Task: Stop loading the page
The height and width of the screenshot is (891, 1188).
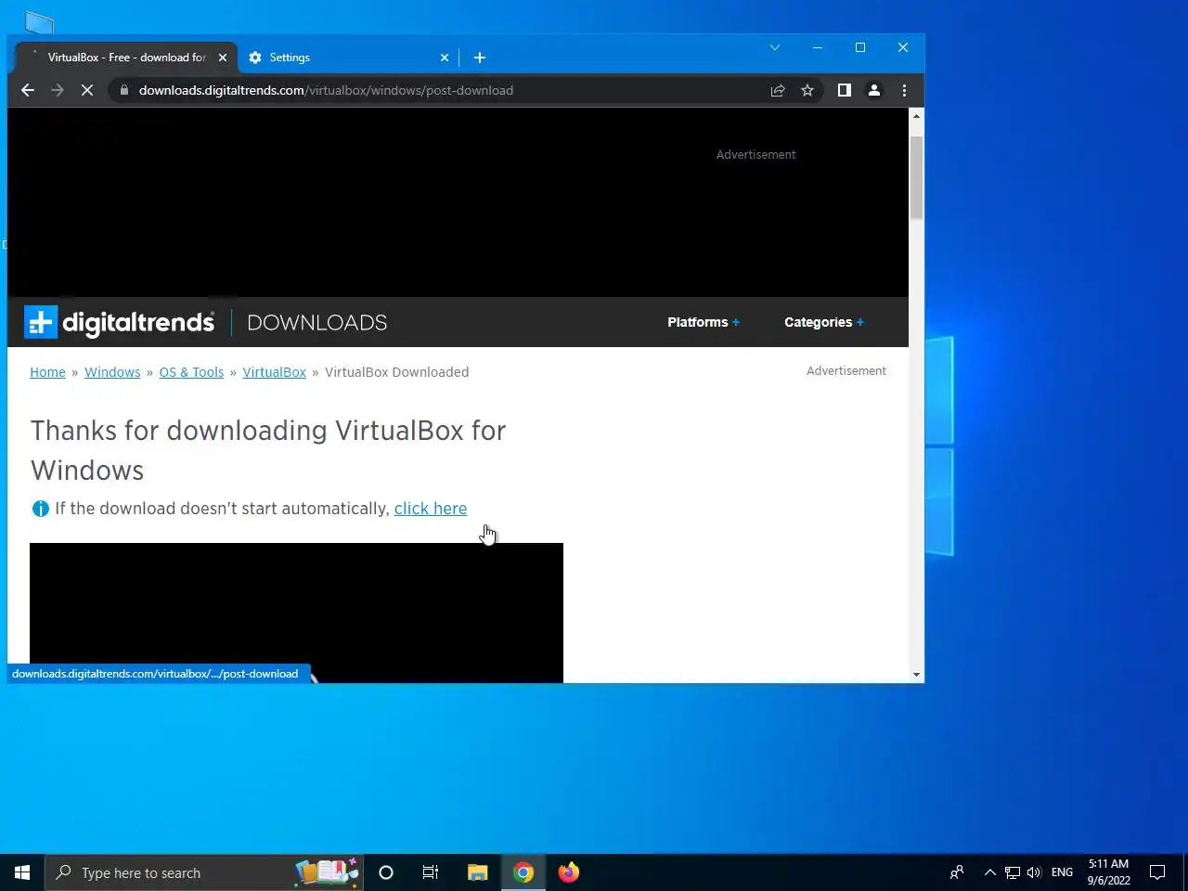Action: click(87, 90)
